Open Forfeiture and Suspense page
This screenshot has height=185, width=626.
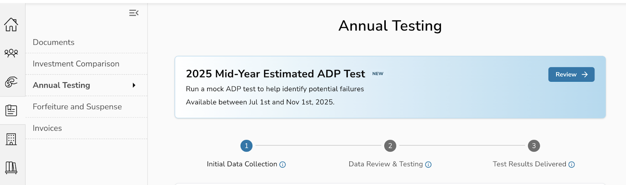pyautogui.click(x=77, y=107)
